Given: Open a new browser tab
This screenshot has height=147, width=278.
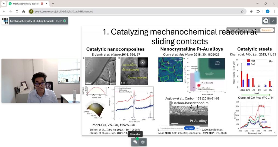Looking at the screenshot, I should pos(53,4).
